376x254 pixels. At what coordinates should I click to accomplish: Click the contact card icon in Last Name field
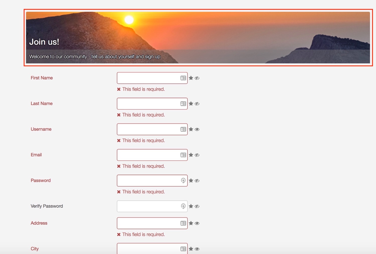click(183, 104)
